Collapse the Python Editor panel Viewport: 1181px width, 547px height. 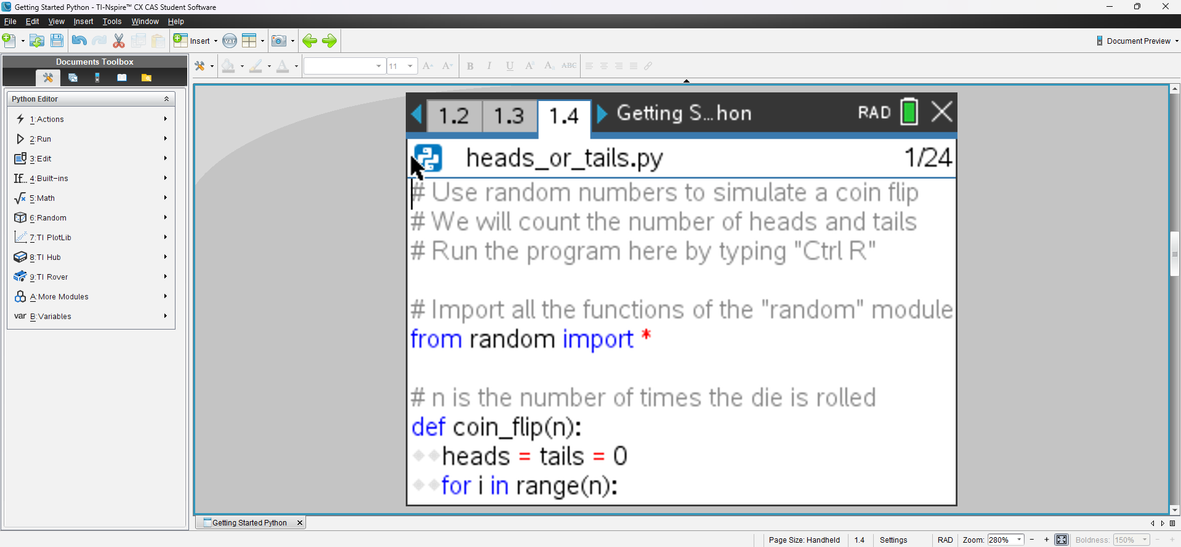[x=166, y=99]
